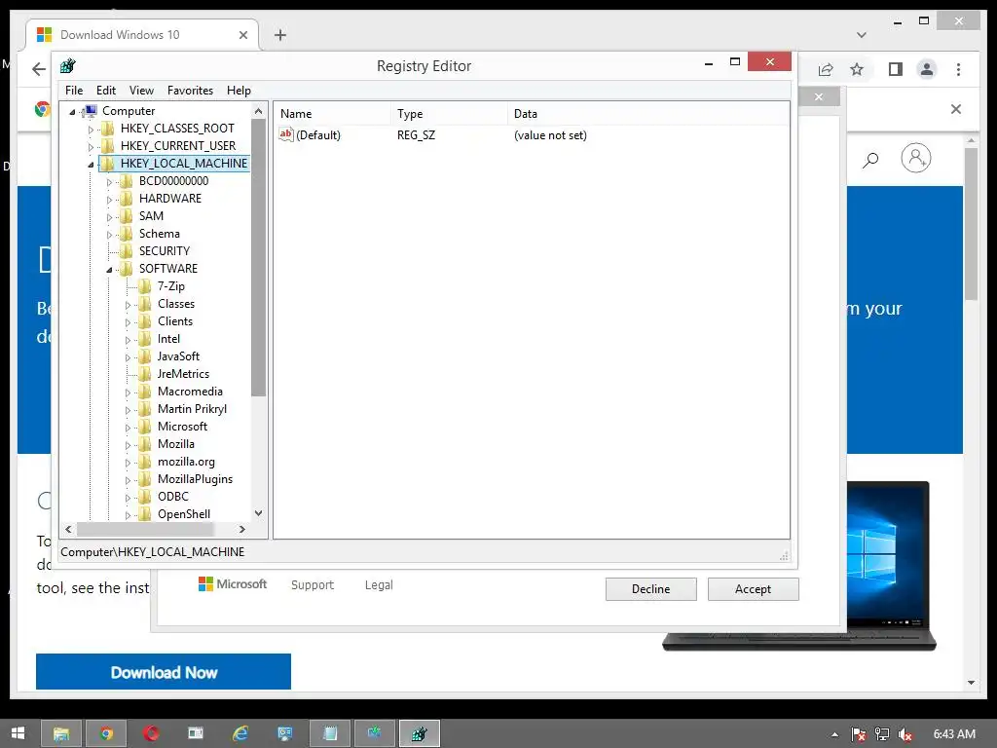Click Chrome's back arrow button
The image size is (997, 748).
39,69
